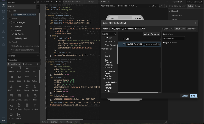This screenshot has height=124, width=204.
Task: Switch to the Console bottom tab
Action: pyautogui.click(x=45, y=122)
